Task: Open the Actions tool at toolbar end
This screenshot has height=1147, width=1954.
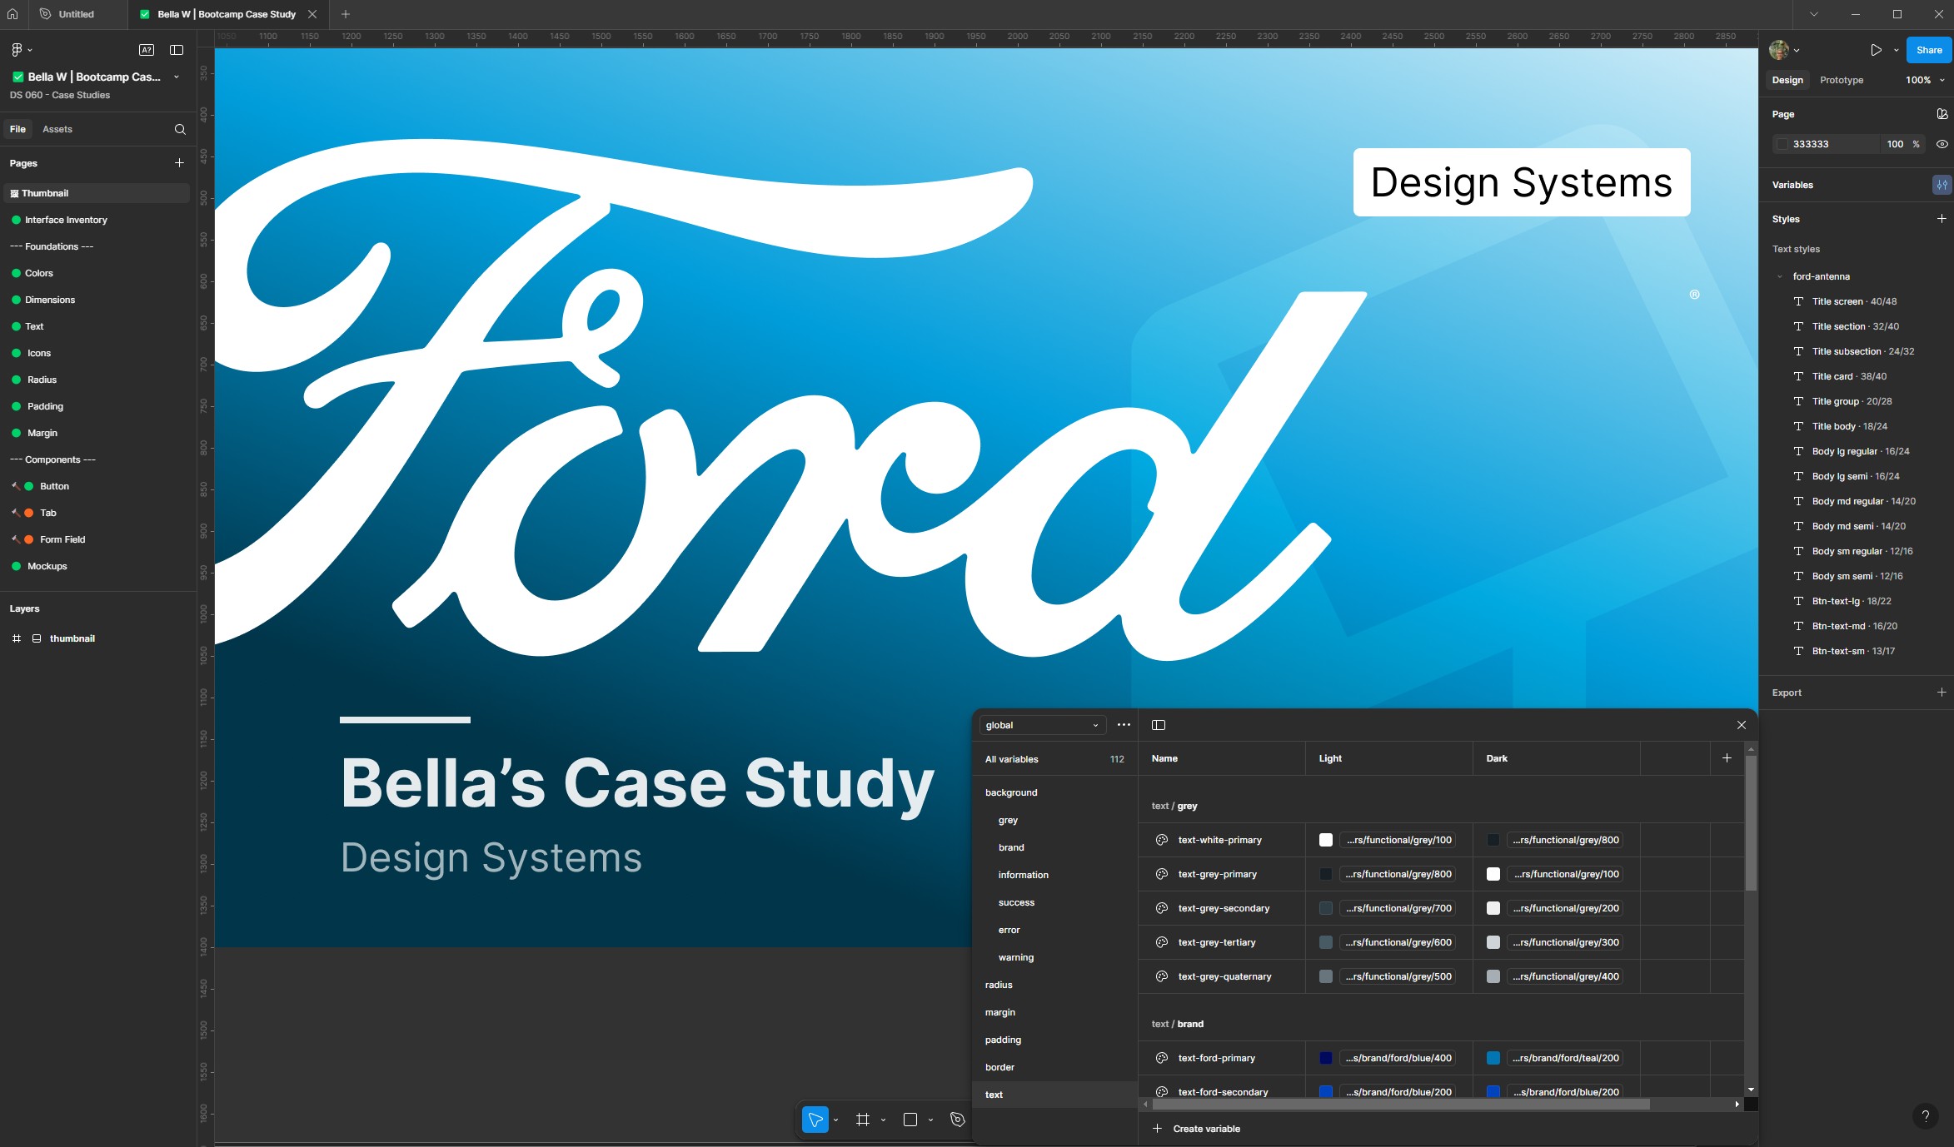Action: click(956, 1120)
